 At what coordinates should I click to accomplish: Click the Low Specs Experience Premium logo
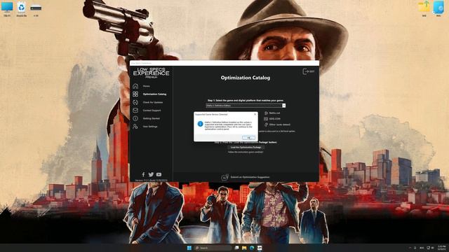[x=152, y=73]
